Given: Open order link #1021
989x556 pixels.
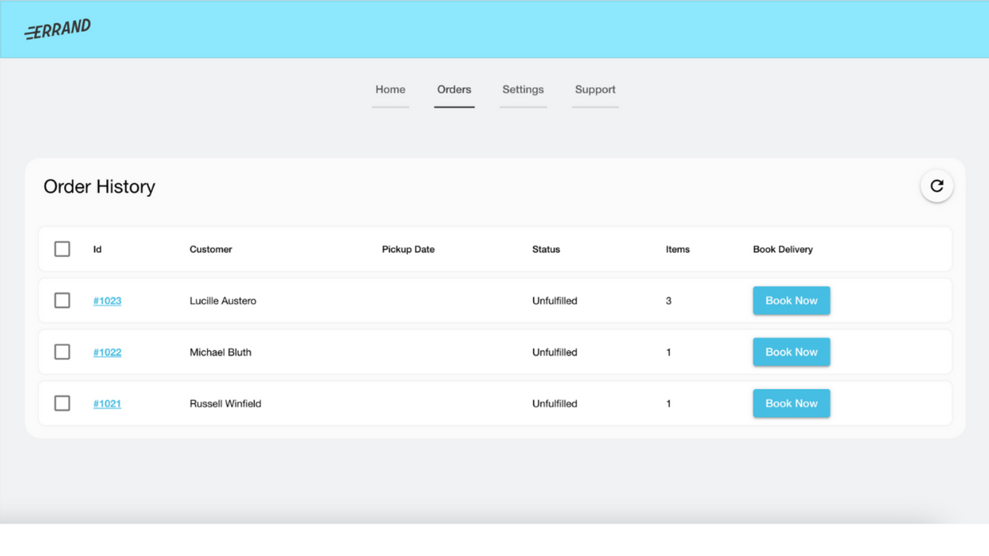Looking at the screenshot, I should click(107, 404).
